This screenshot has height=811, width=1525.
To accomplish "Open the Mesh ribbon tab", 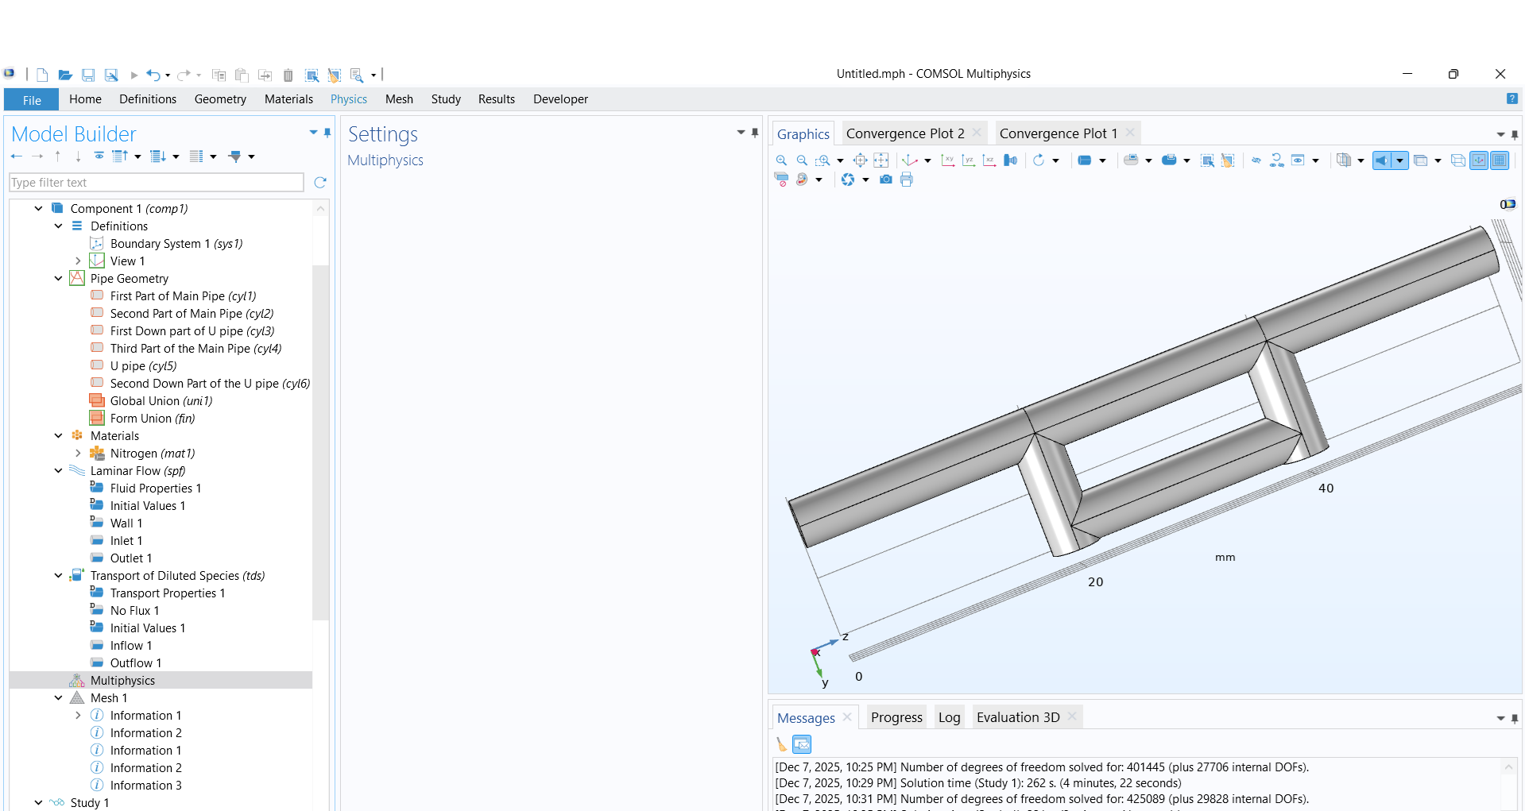I will point(399,99).
